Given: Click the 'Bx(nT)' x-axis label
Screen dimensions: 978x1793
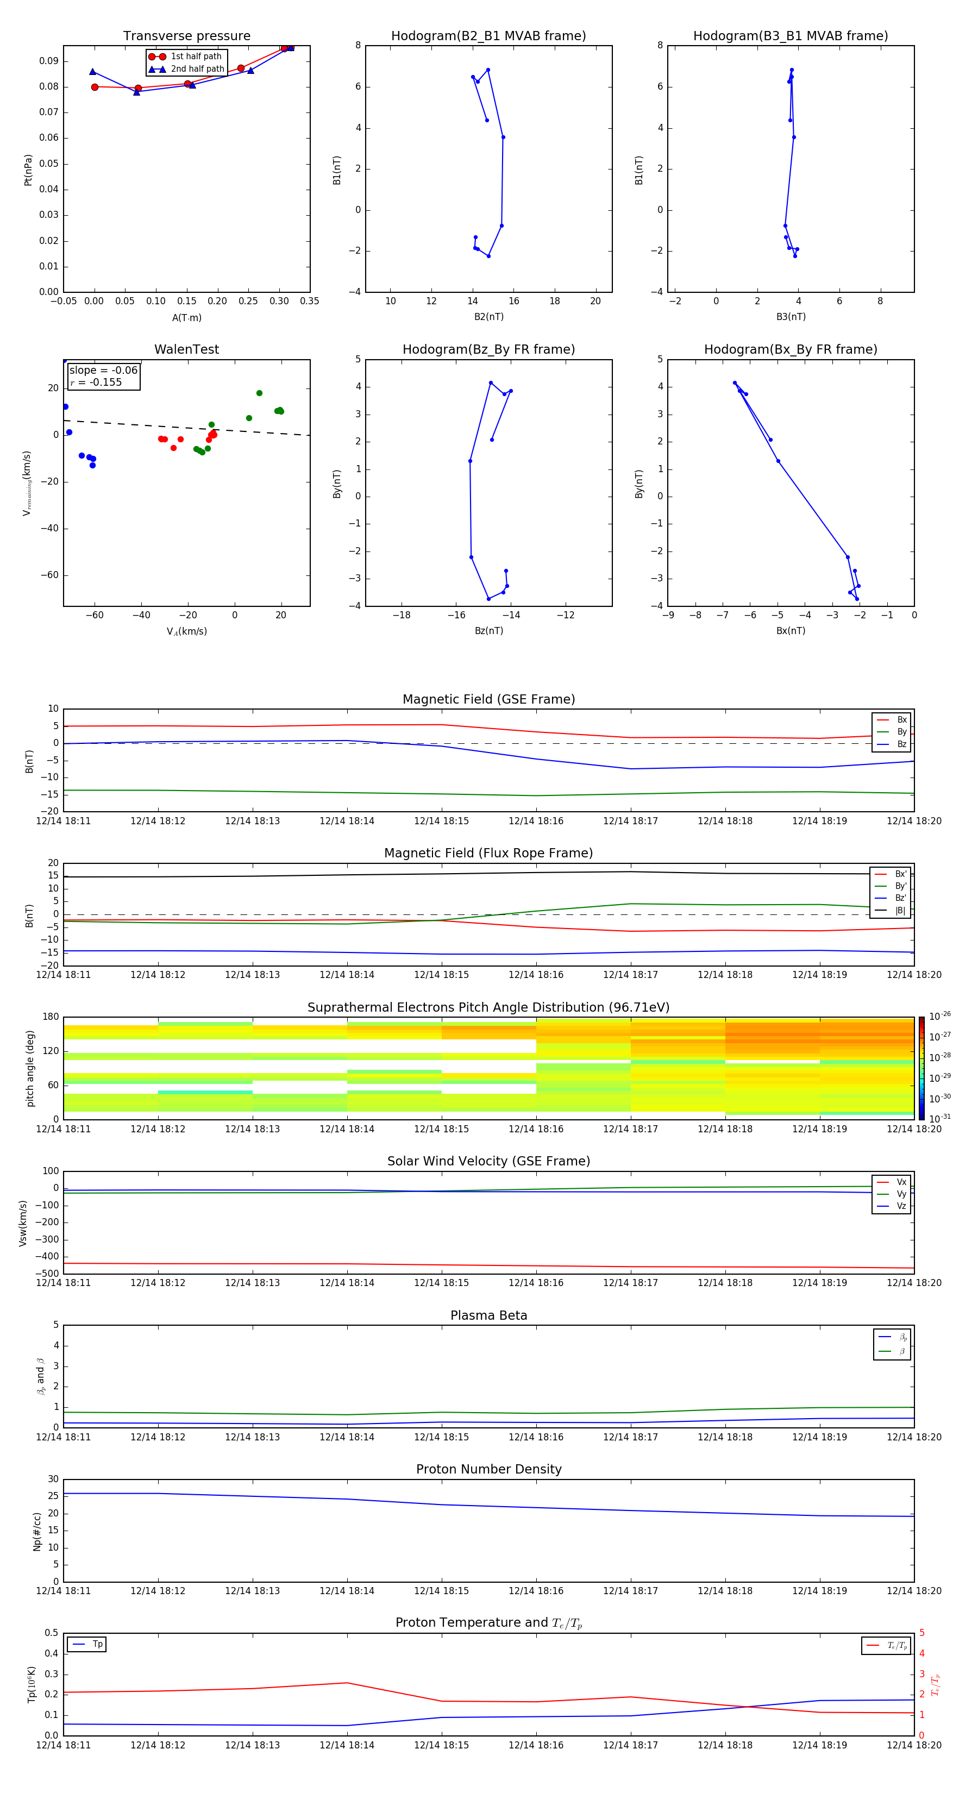Looking at the screenshot, I should click(x=791, y=631).
